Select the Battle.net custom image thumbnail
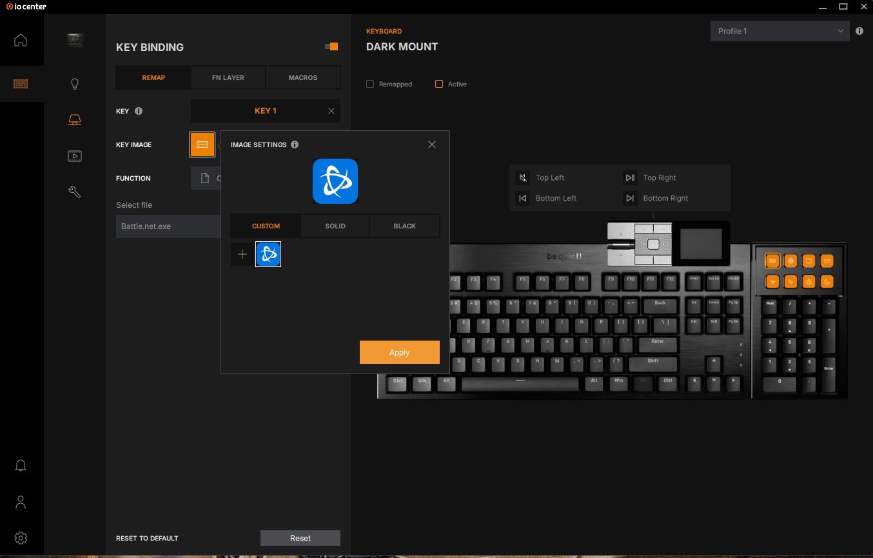The image size is (873, 558). (268, 254)
